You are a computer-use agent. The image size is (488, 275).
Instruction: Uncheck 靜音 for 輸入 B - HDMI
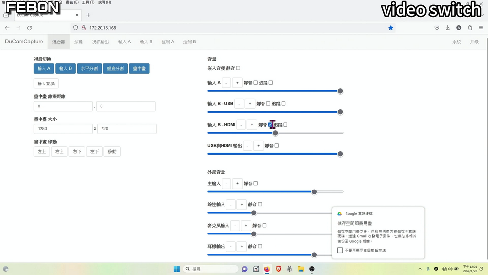(270, 124)
